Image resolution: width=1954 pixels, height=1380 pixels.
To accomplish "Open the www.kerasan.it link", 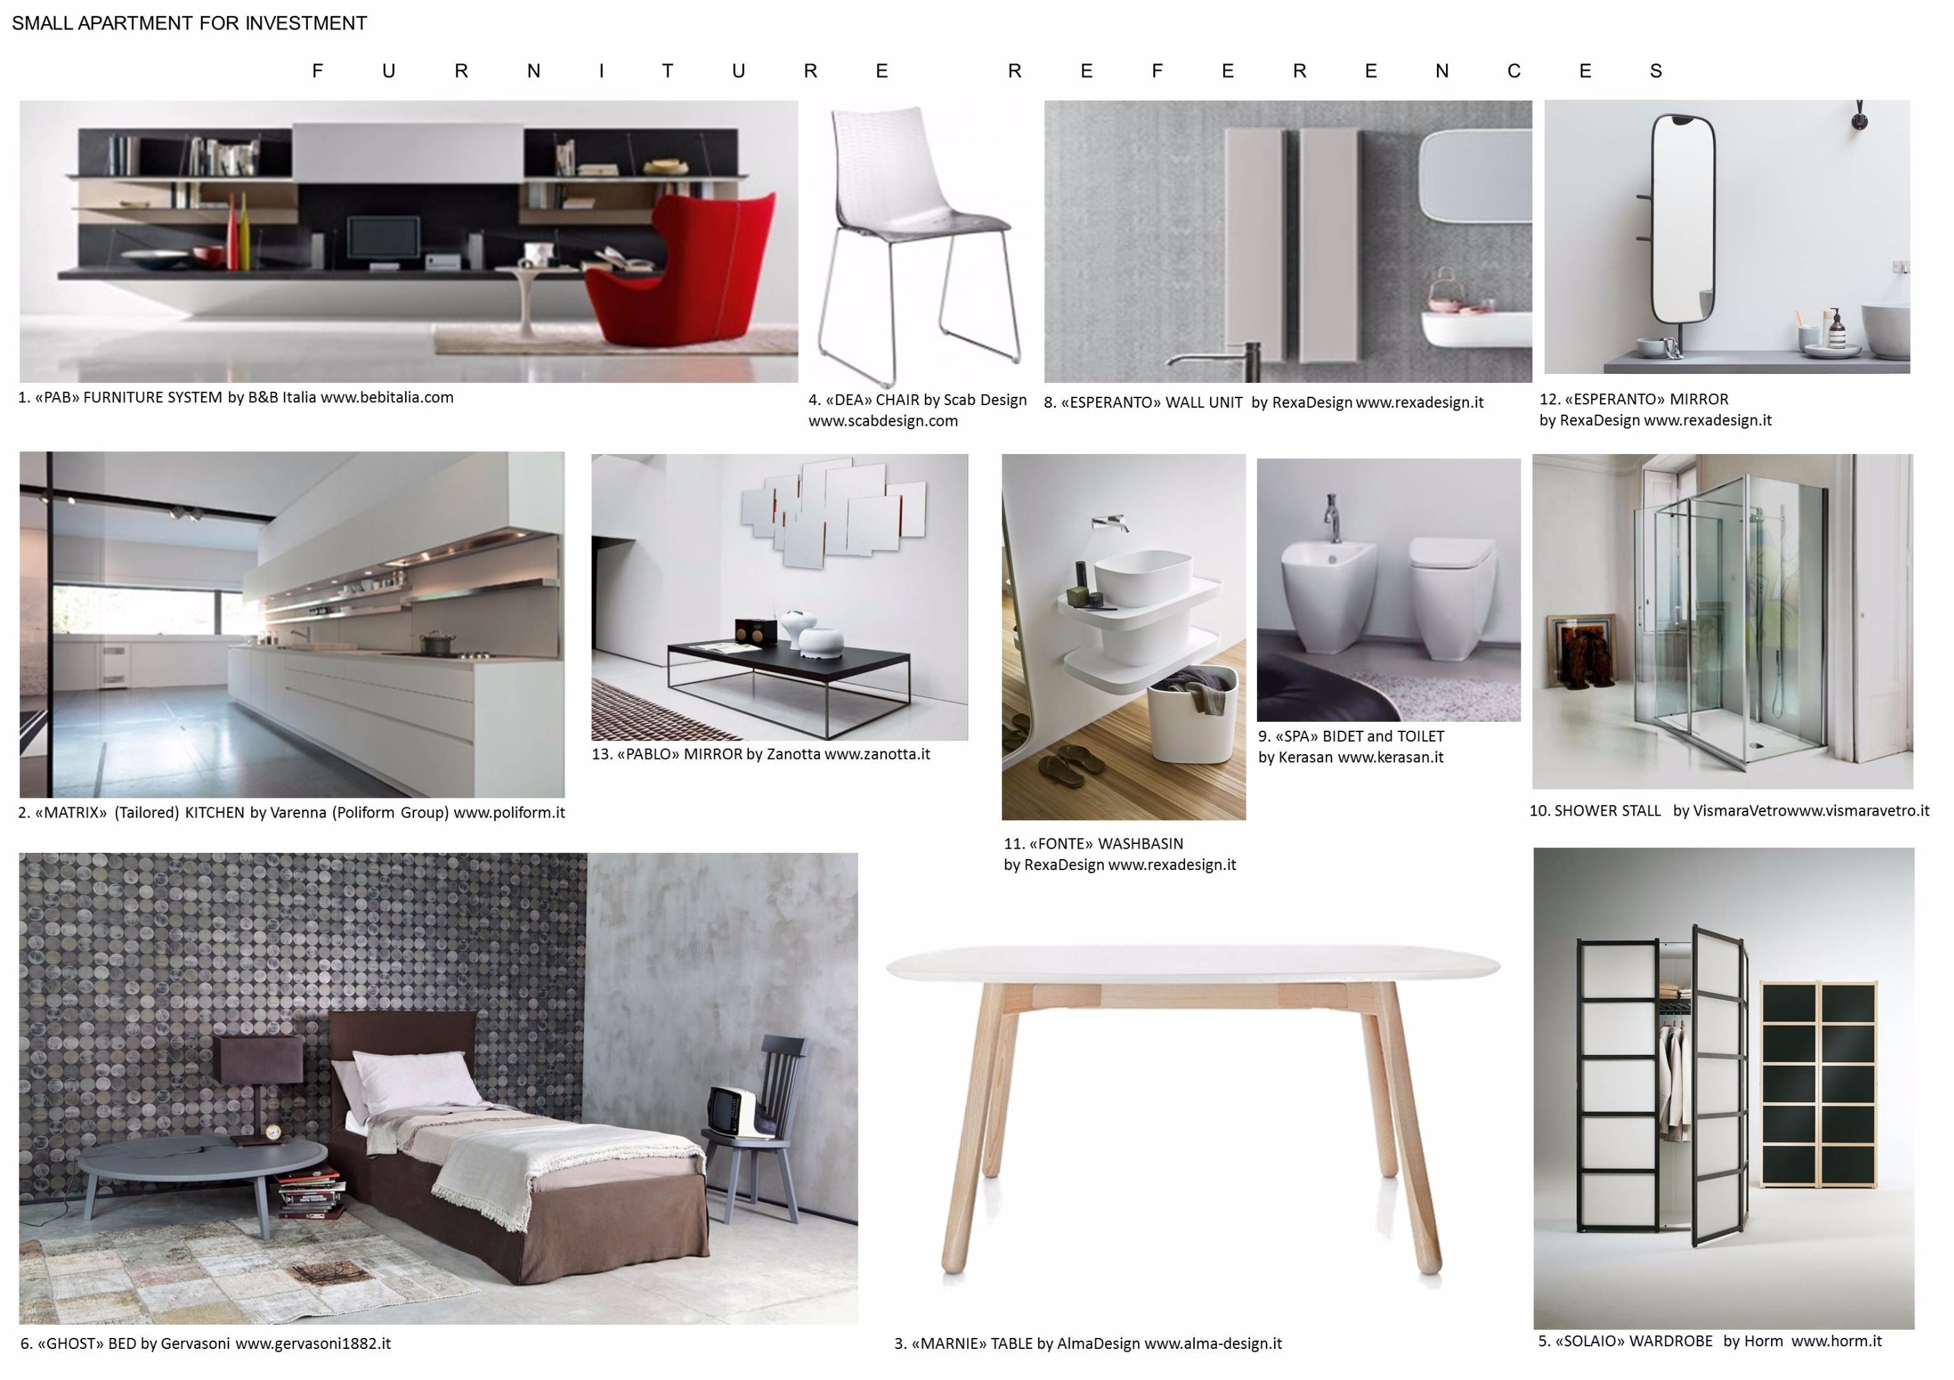I will (x=1390, y=757).
